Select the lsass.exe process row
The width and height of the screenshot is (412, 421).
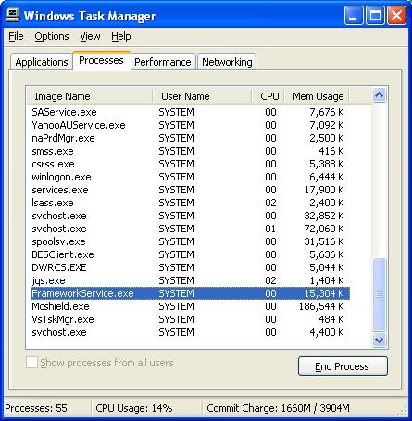[190, 203]
